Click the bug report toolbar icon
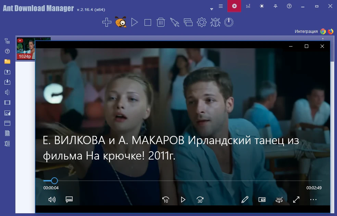Image resolution: width=337 pixels, height=216 pixels. click(x=215, y=22)
